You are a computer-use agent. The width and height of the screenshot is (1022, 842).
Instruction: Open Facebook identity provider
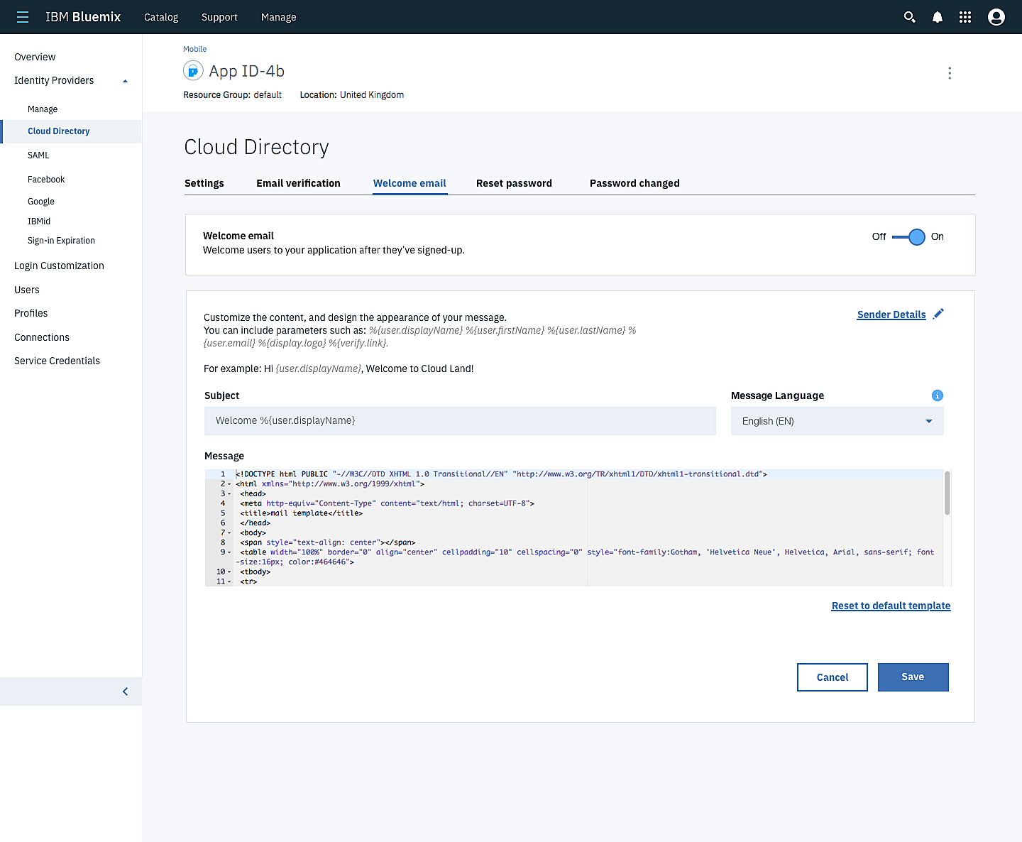coord(46,180)
